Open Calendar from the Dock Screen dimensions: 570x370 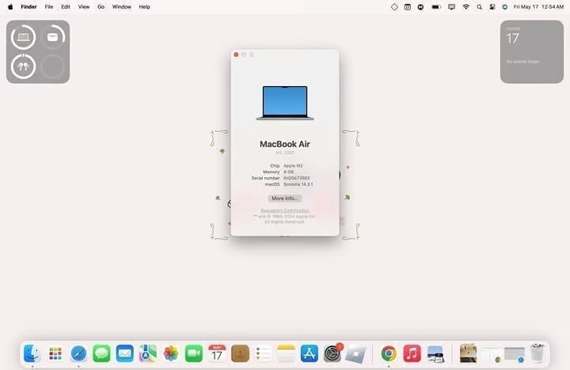click(x=217, y=353)
